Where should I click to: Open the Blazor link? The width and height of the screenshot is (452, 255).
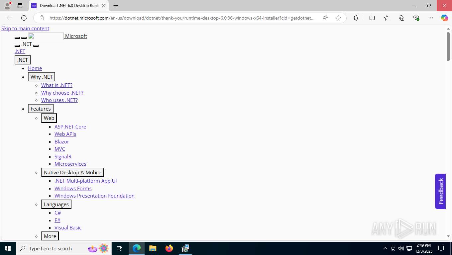[x=62, y=142]
